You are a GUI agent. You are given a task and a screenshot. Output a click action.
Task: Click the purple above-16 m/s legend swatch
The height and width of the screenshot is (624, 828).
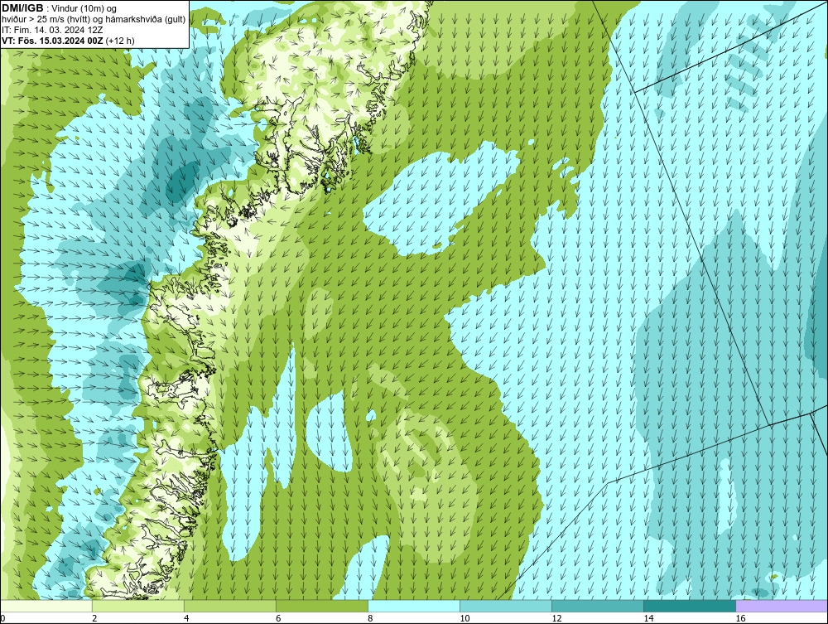[782, 606]
